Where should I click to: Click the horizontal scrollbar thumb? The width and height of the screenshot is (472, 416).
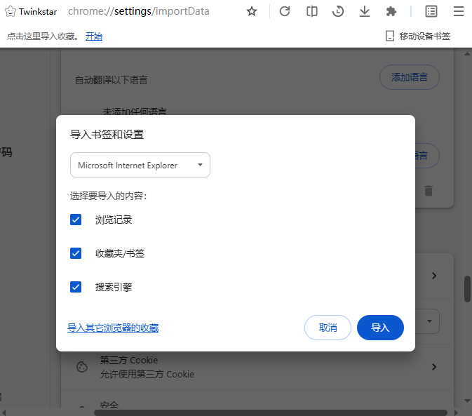pos(271,412)
